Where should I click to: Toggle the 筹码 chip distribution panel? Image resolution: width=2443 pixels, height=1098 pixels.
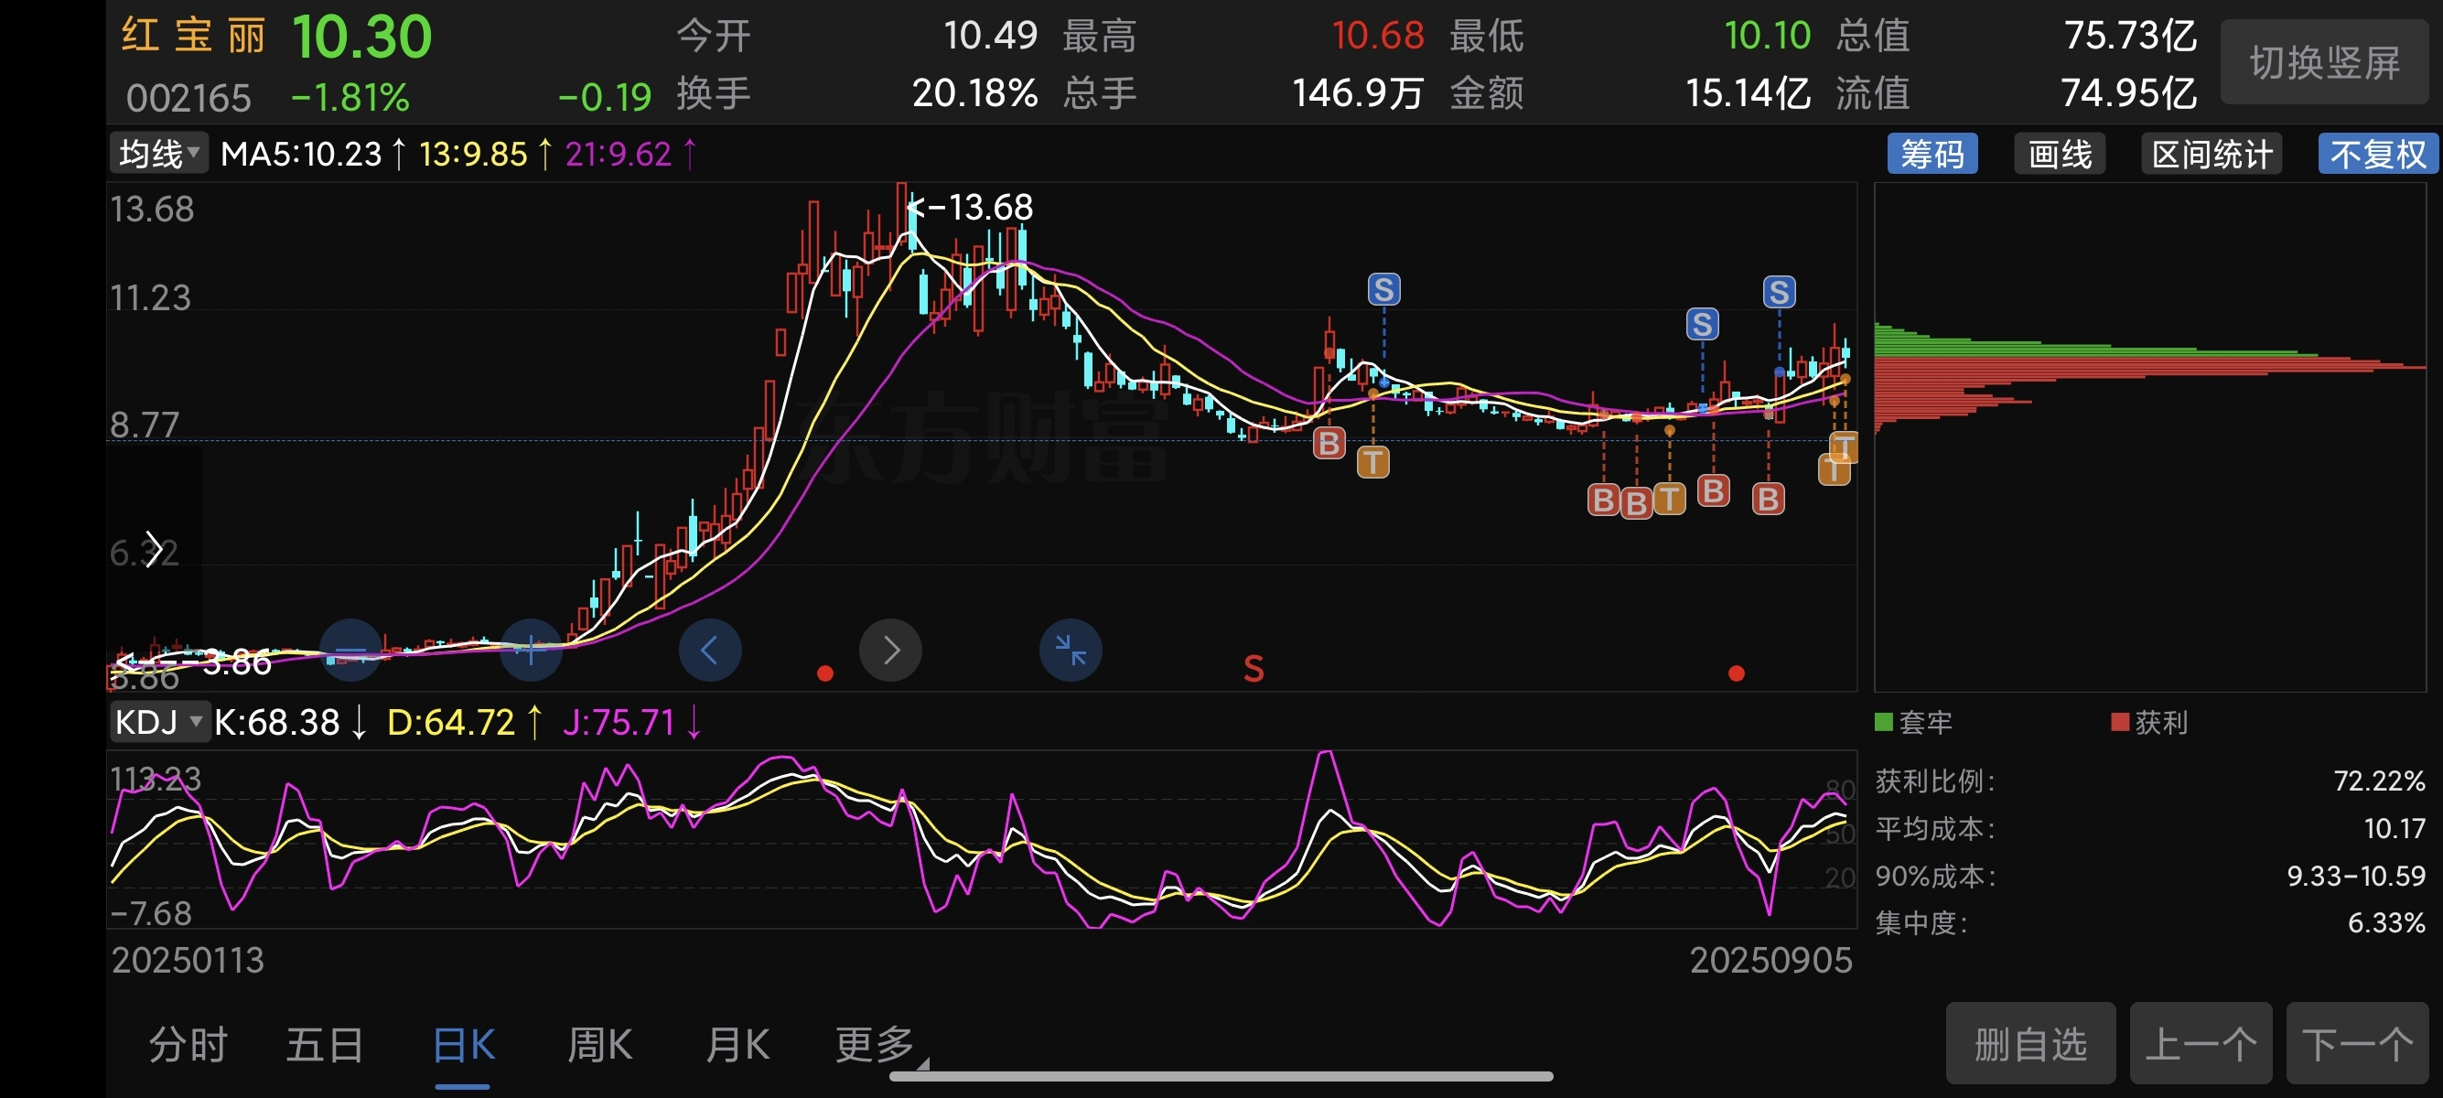pyautogui.click(x=1932, y=154)
